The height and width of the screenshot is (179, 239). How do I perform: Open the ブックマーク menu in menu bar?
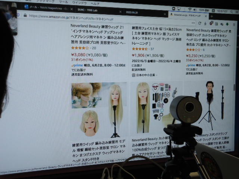point(46,1)
